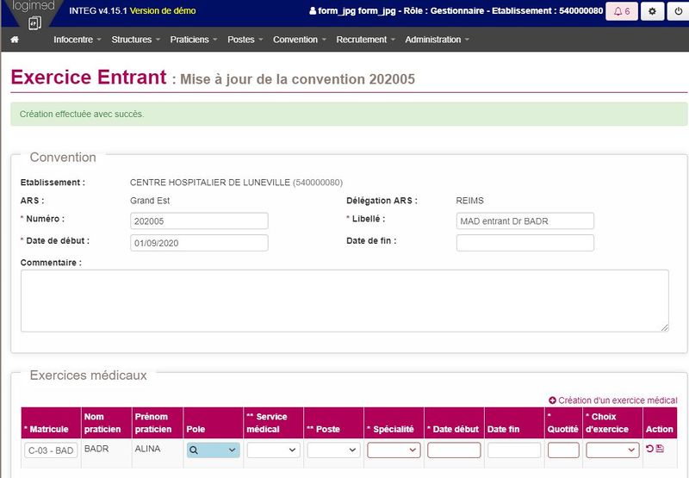Click the Matricule field C-03 - BAD

tap(51, 450)
